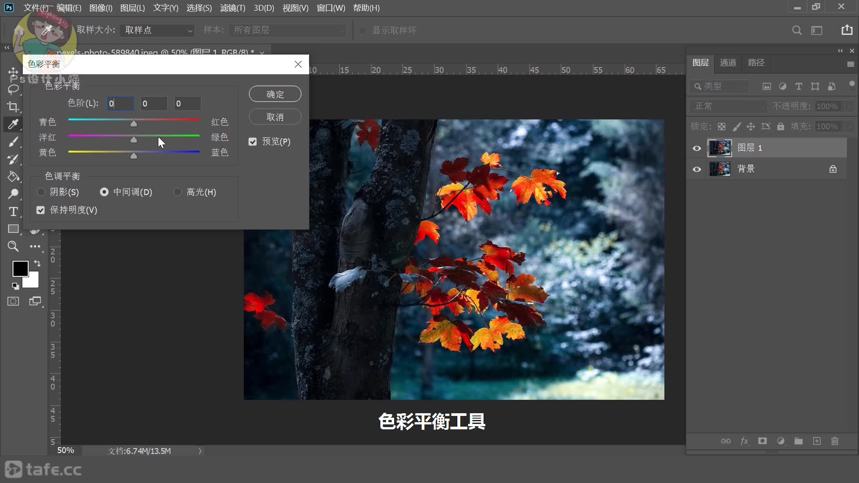
Task: Reset default foreground and background colors
Action: pos(15,286)
